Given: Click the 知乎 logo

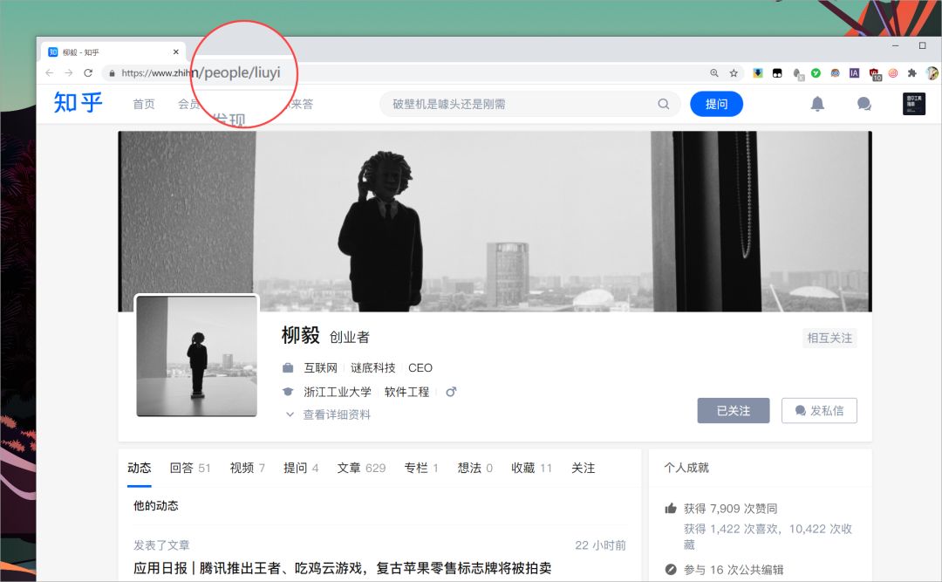Looking at the screenshot, I should [x=78, y=103].
